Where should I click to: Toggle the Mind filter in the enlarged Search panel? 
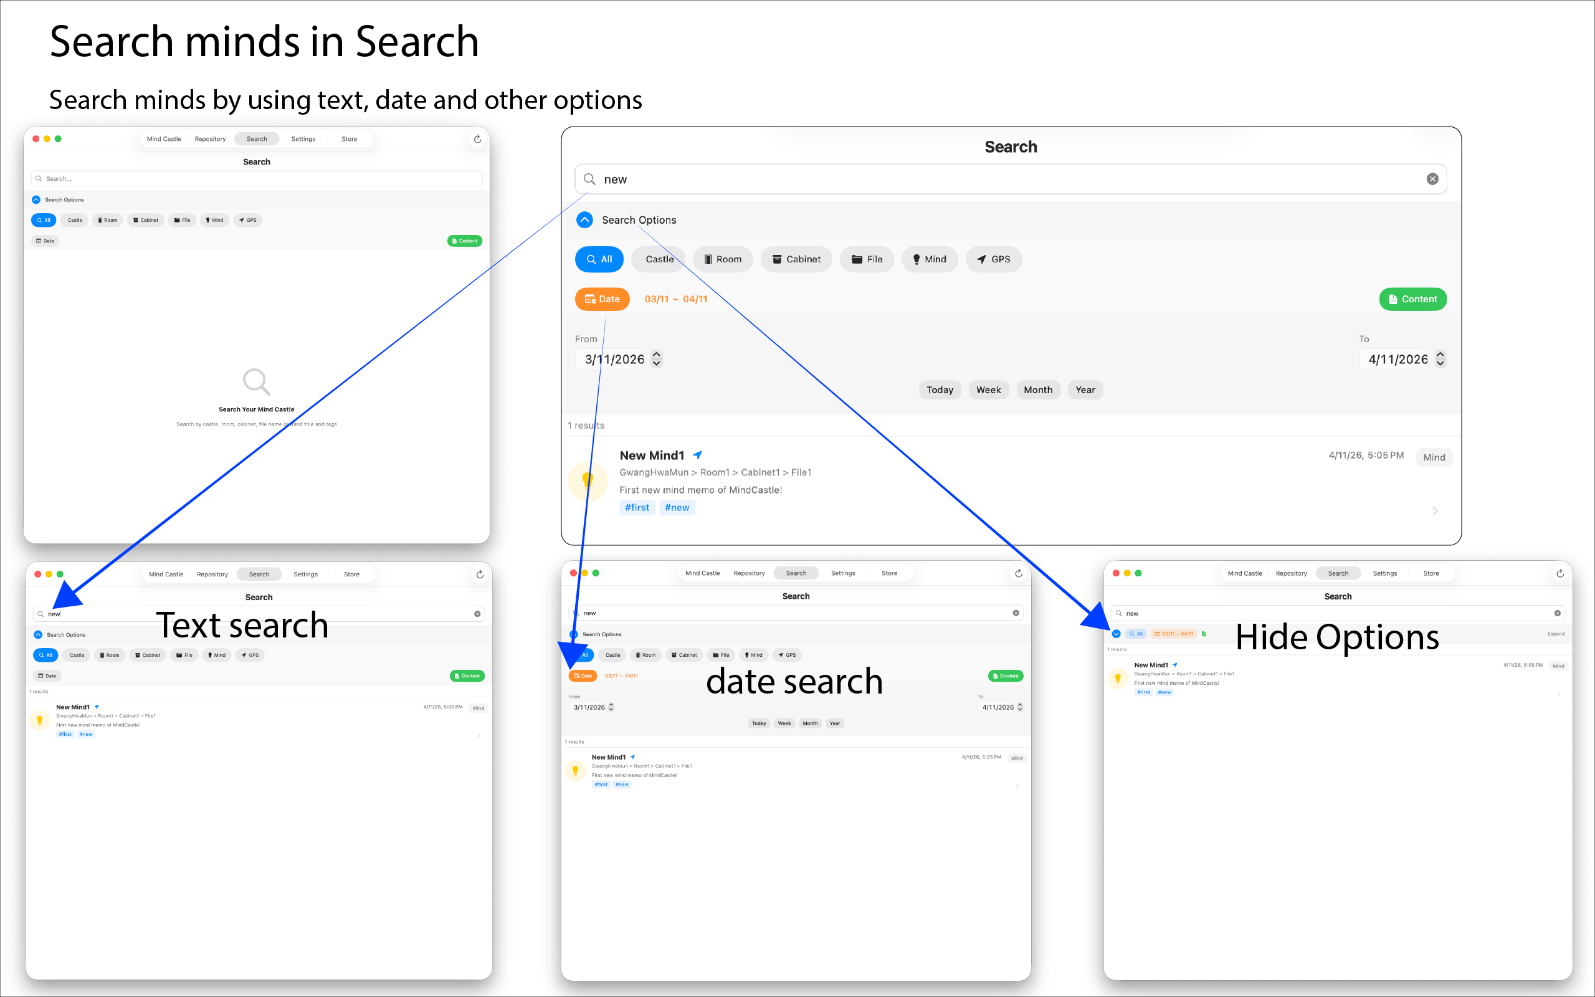930,259
